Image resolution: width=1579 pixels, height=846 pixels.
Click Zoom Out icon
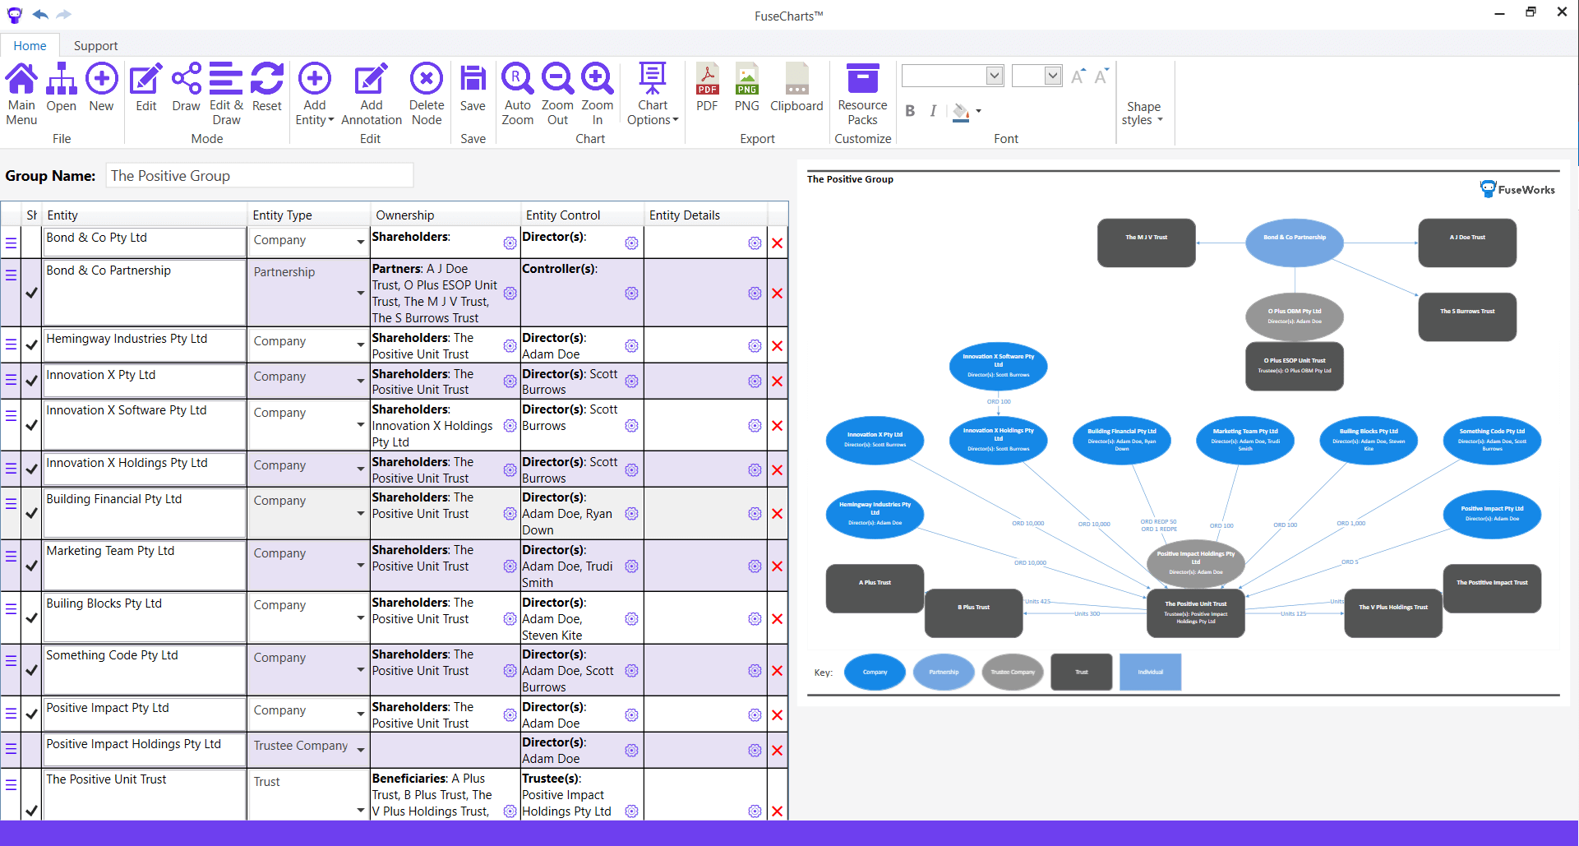click(x=557, y=94)
